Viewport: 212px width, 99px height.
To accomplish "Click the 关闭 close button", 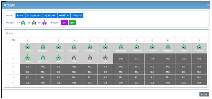I will point(204,94).
